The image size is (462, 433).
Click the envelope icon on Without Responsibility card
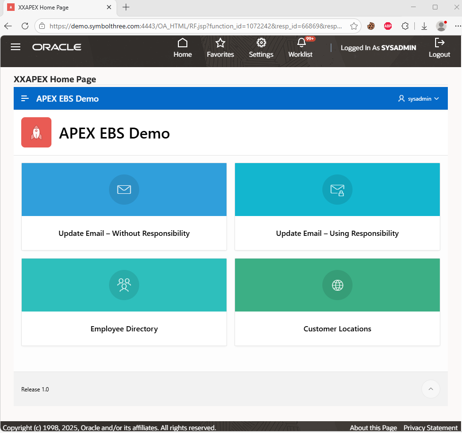(124, 190)
